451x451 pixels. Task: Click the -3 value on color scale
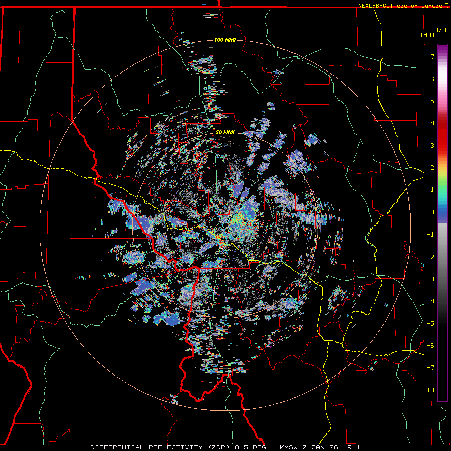(430, 279)
